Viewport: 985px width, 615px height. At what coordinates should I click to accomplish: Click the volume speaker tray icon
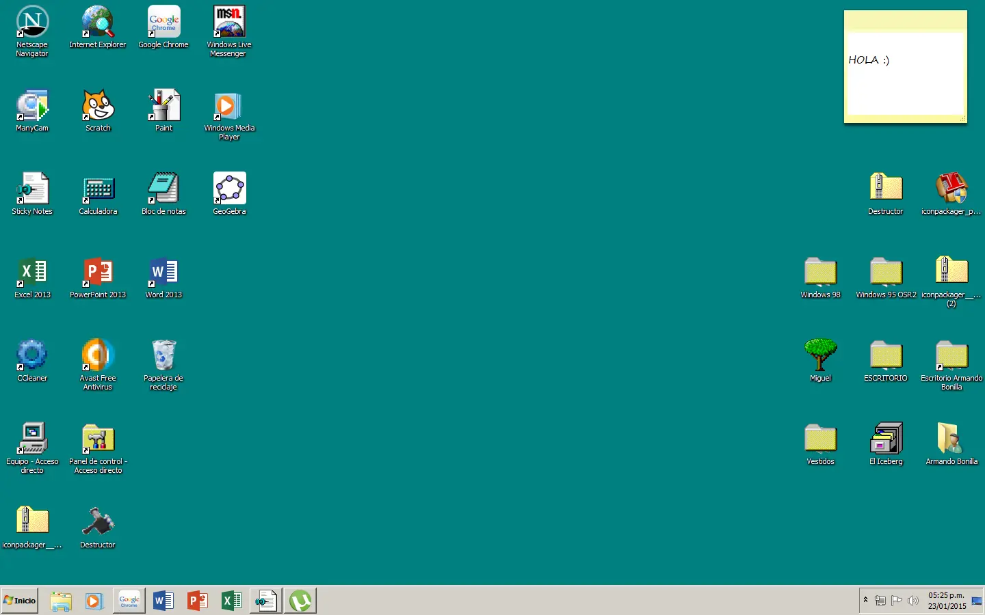click(912, 601)
